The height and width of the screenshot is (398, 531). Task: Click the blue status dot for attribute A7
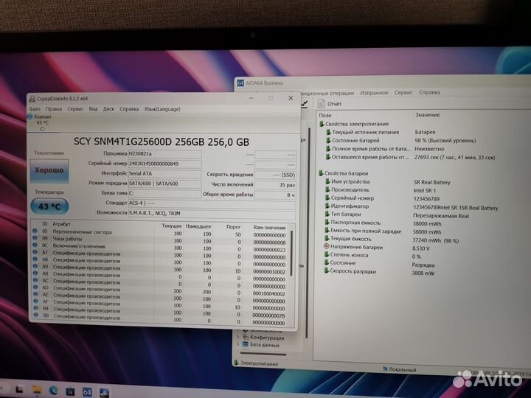[35, 252]
